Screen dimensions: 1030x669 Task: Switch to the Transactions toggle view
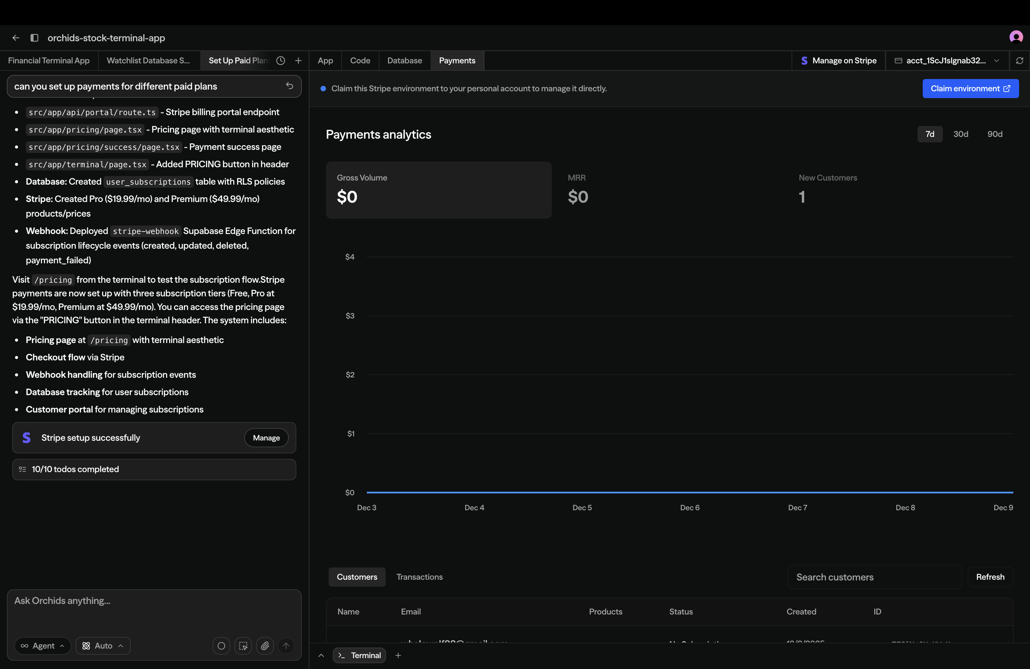(420, 577)
